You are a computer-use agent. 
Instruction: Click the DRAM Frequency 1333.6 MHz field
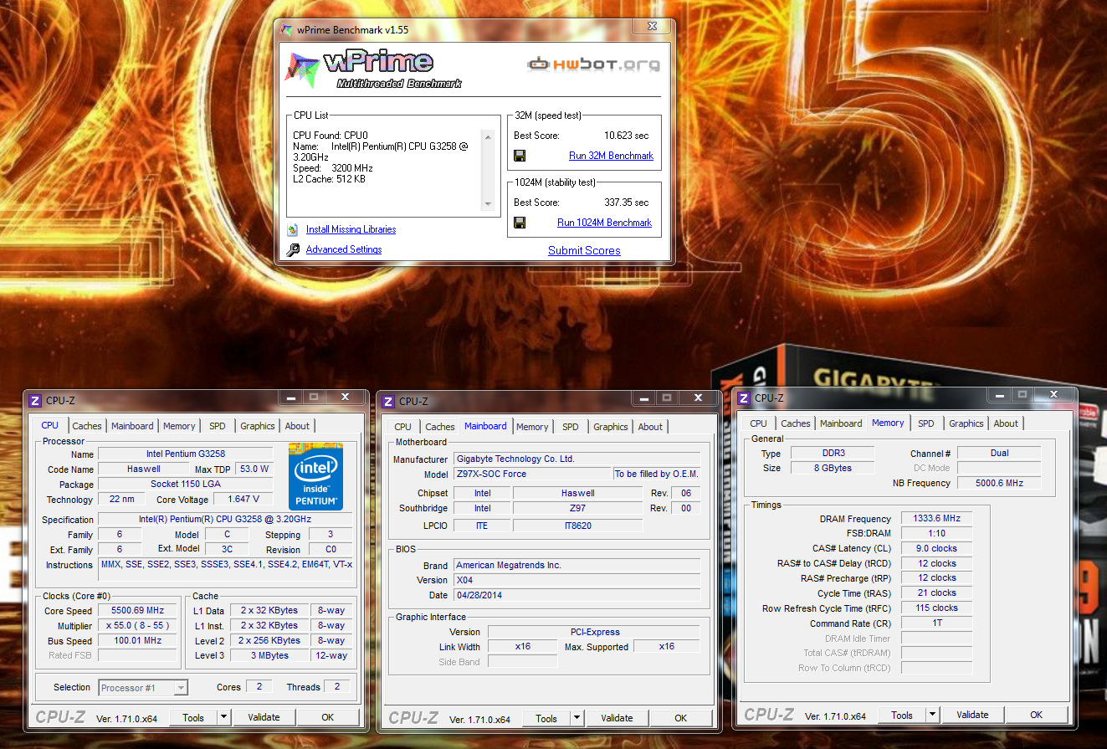click(x=936, y=519)
